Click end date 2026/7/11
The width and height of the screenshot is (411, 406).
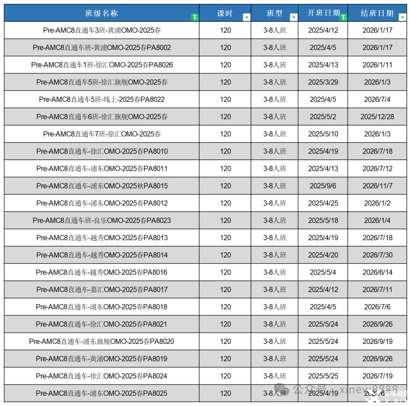(377, 289)
